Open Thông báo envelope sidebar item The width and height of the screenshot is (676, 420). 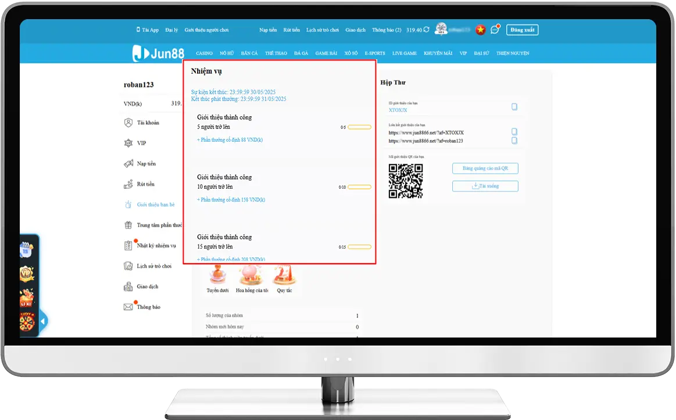tap(142, 307)
